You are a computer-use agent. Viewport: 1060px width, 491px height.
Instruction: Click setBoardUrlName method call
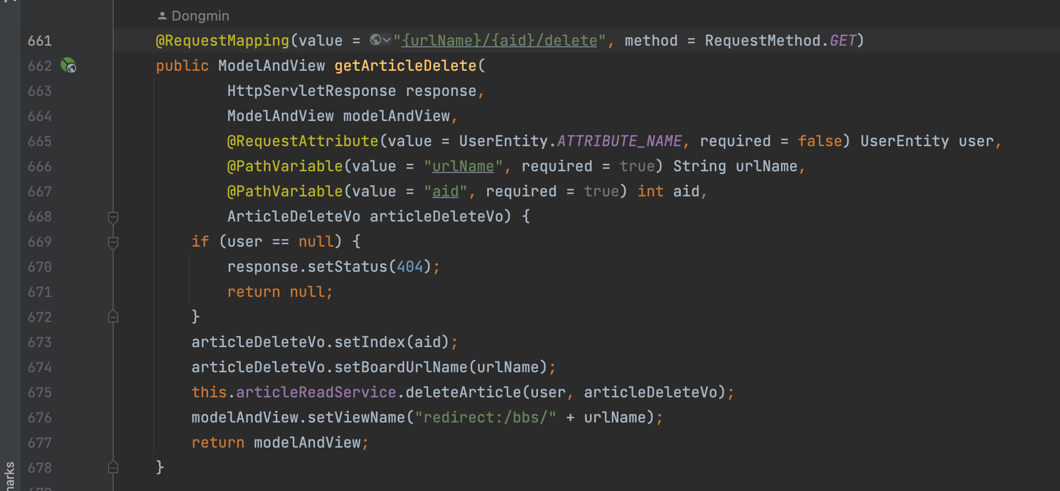[401, 367]
